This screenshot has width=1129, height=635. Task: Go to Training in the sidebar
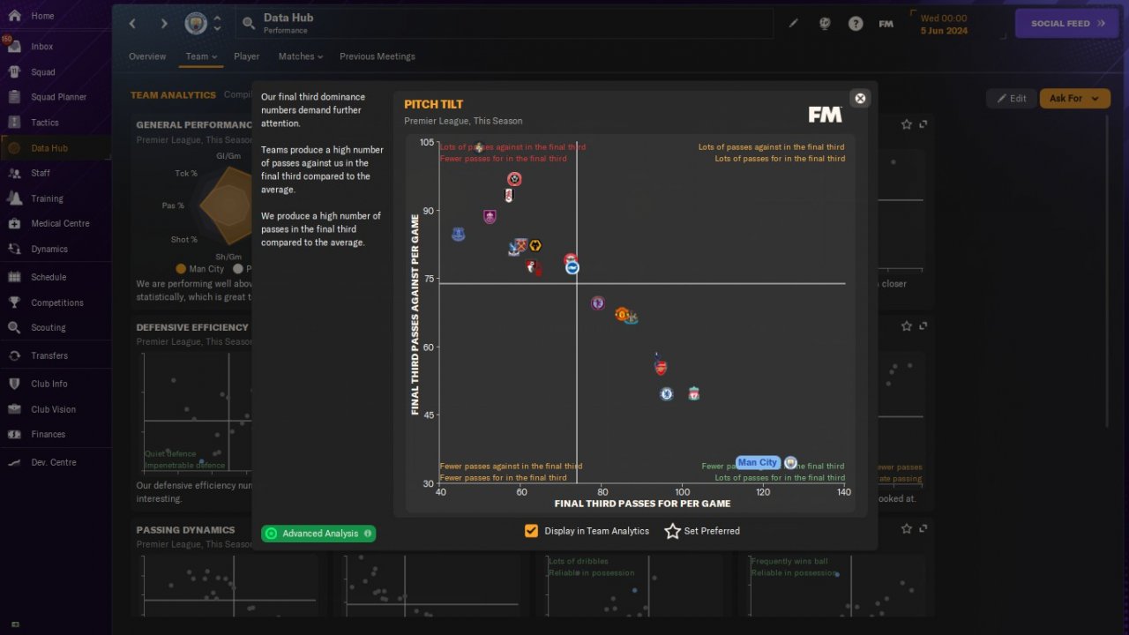(x=47, y=198)
